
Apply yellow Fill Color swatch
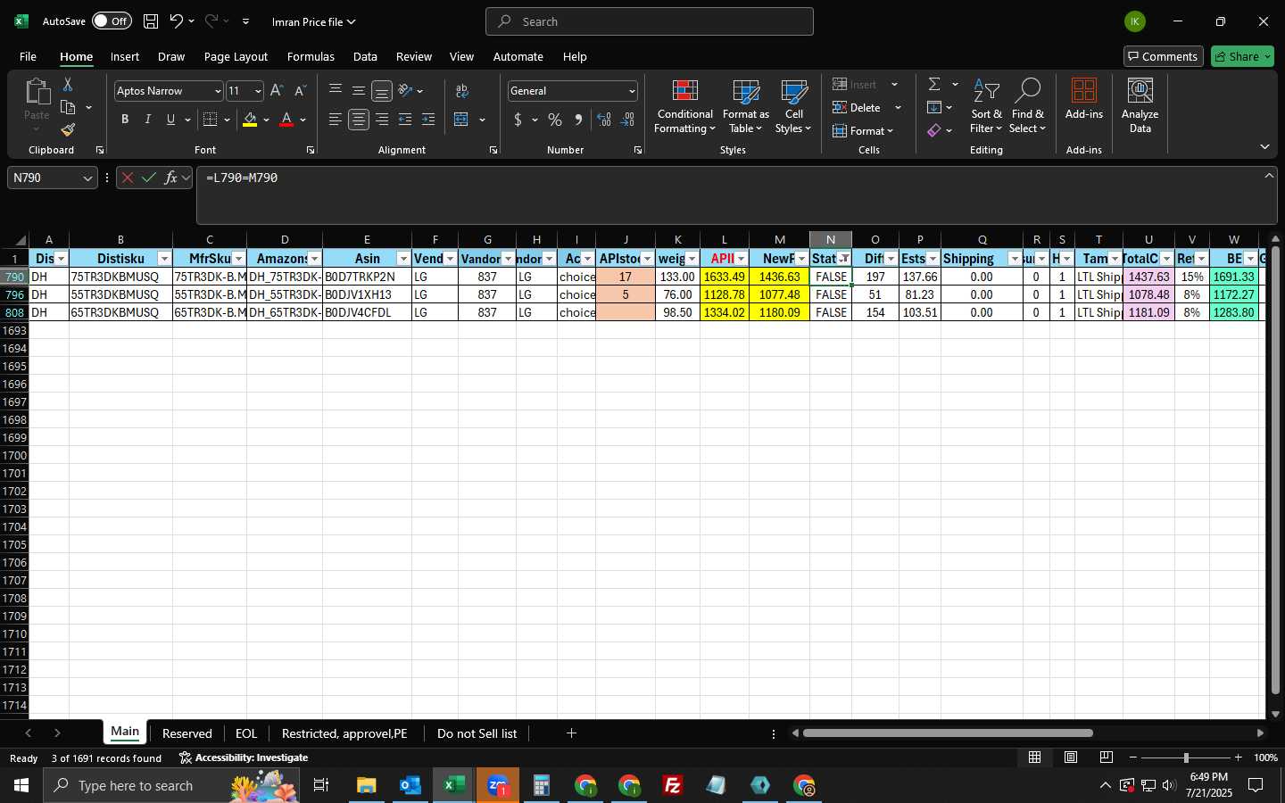250,120
